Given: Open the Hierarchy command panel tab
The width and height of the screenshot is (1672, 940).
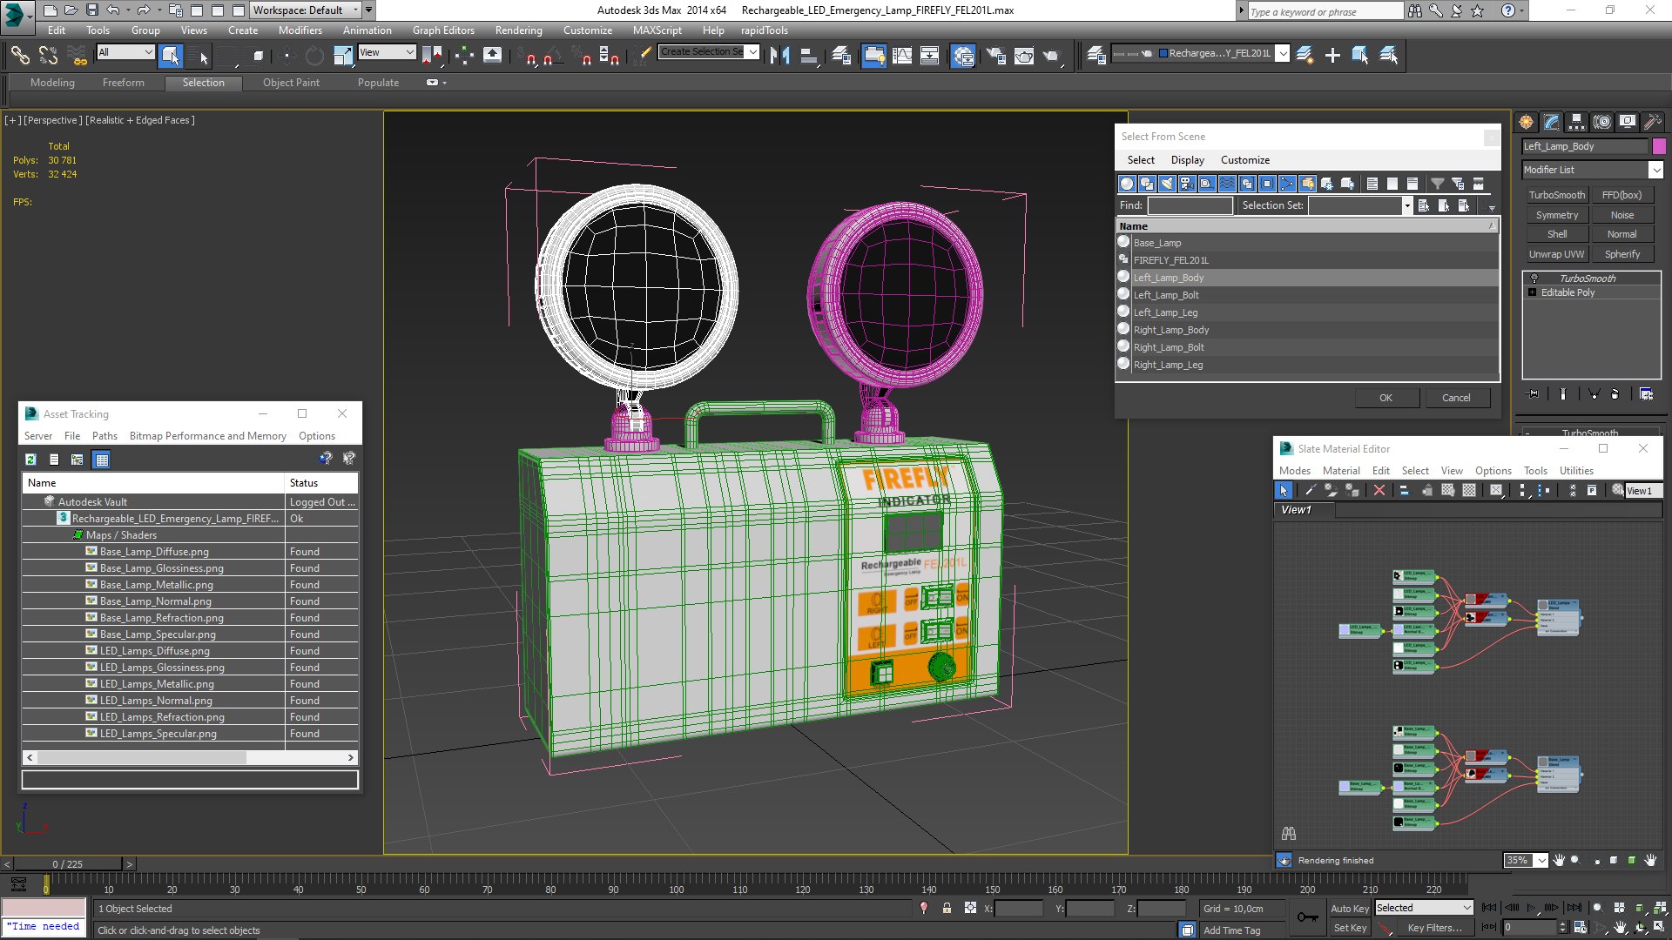Looking at the screenshot, I should click(x=1576, y=122).
